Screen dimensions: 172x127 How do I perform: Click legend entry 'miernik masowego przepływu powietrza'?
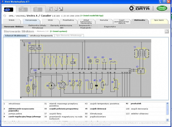[64, 105]
